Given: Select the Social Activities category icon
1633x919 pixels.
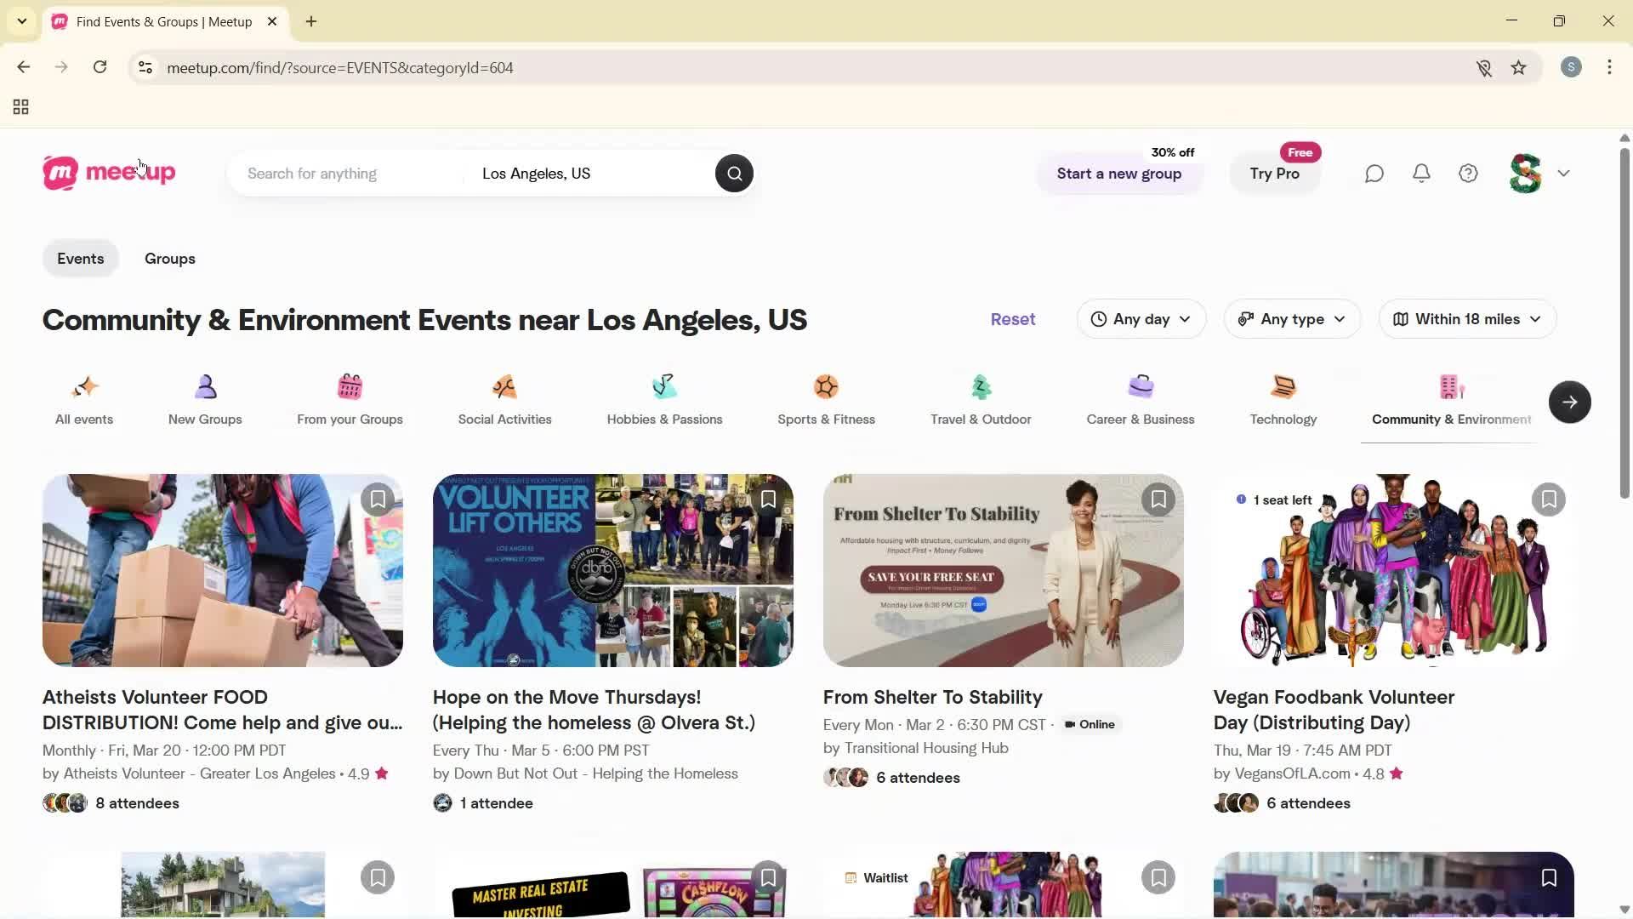Looking at the screenshot, I should [x=504, y=387].
